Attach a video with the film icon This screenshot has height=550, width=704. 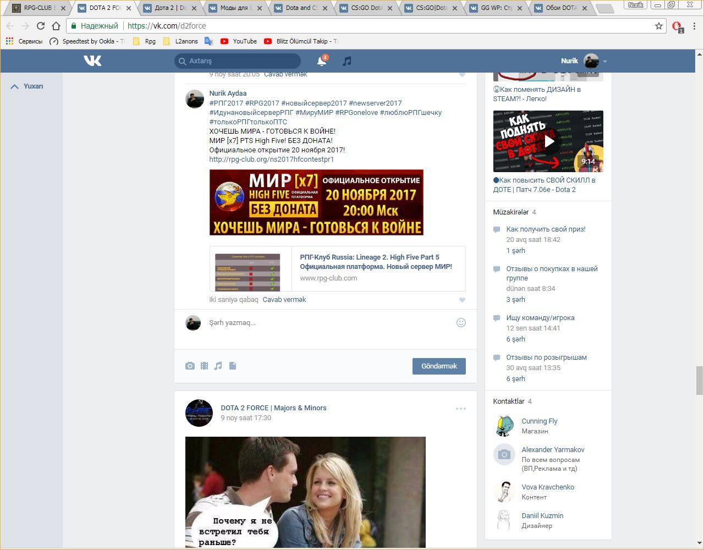tap(204, 366)
